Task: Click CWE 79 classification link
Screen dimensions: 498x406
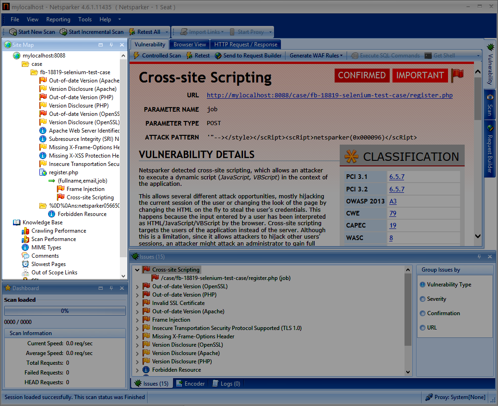Action: pos(392,214)
